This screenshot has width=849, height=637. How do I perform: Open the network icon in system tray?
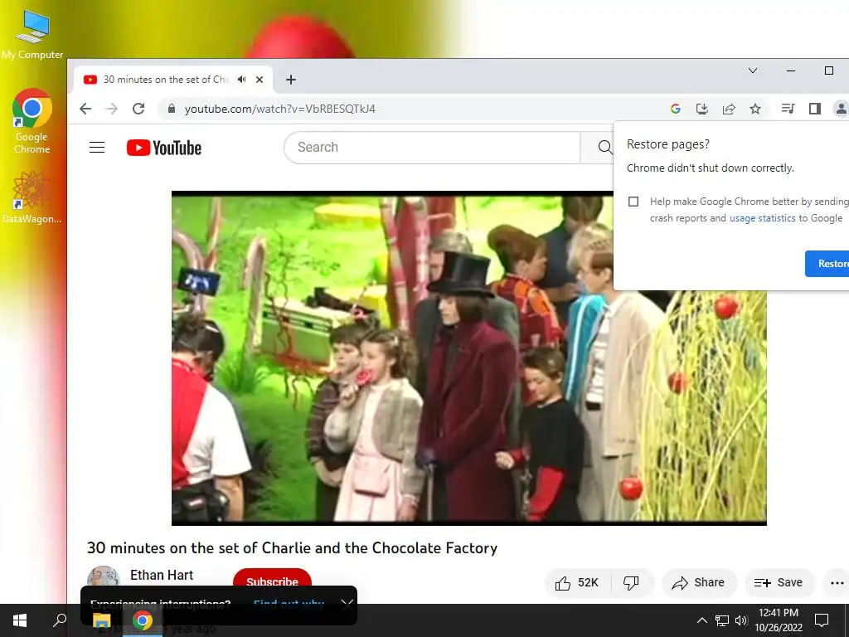point(722,620)
